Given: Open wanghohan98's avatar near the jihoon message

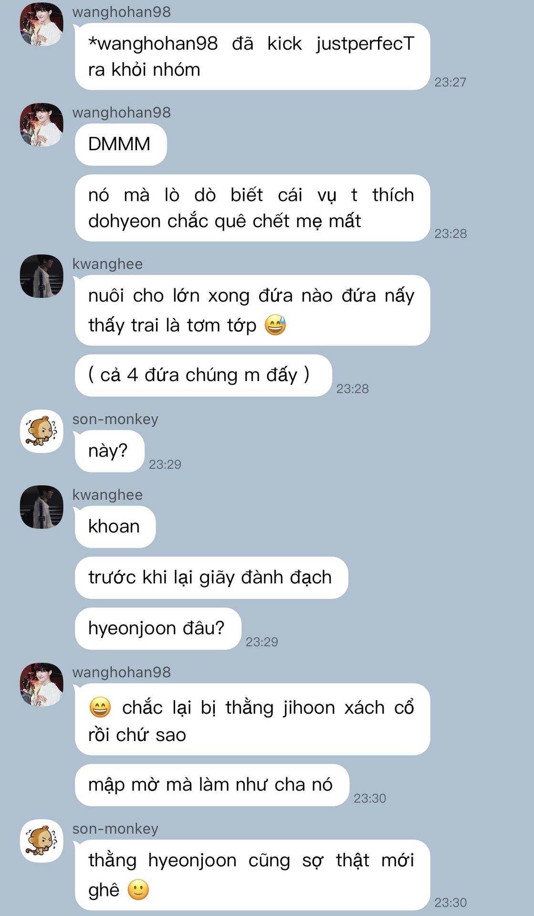Looking at the screenshot, I should 42,684.
